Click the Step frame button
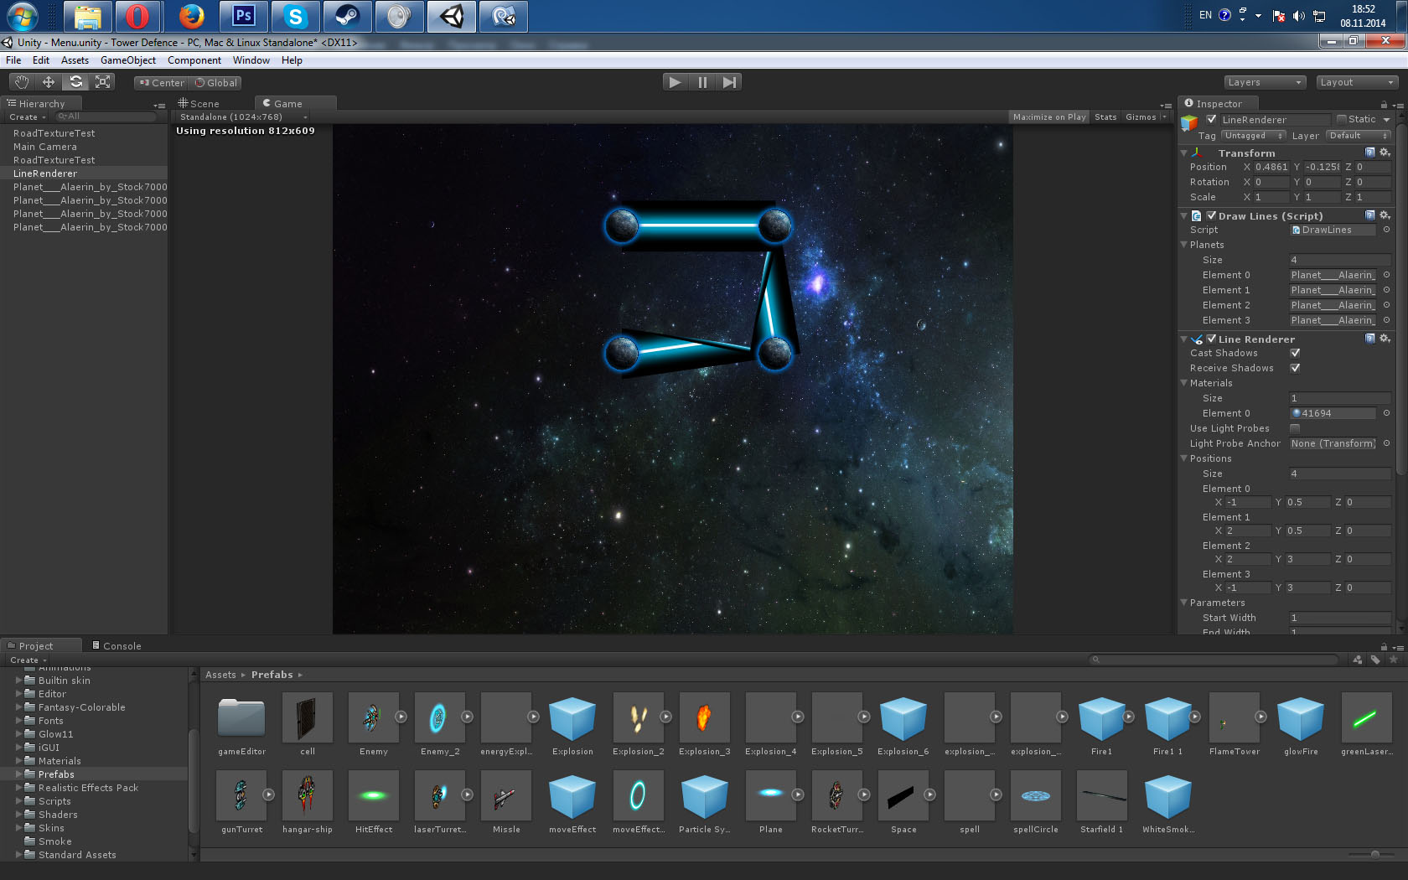This screenshot has height=880, width=1408. coord(729,82)
